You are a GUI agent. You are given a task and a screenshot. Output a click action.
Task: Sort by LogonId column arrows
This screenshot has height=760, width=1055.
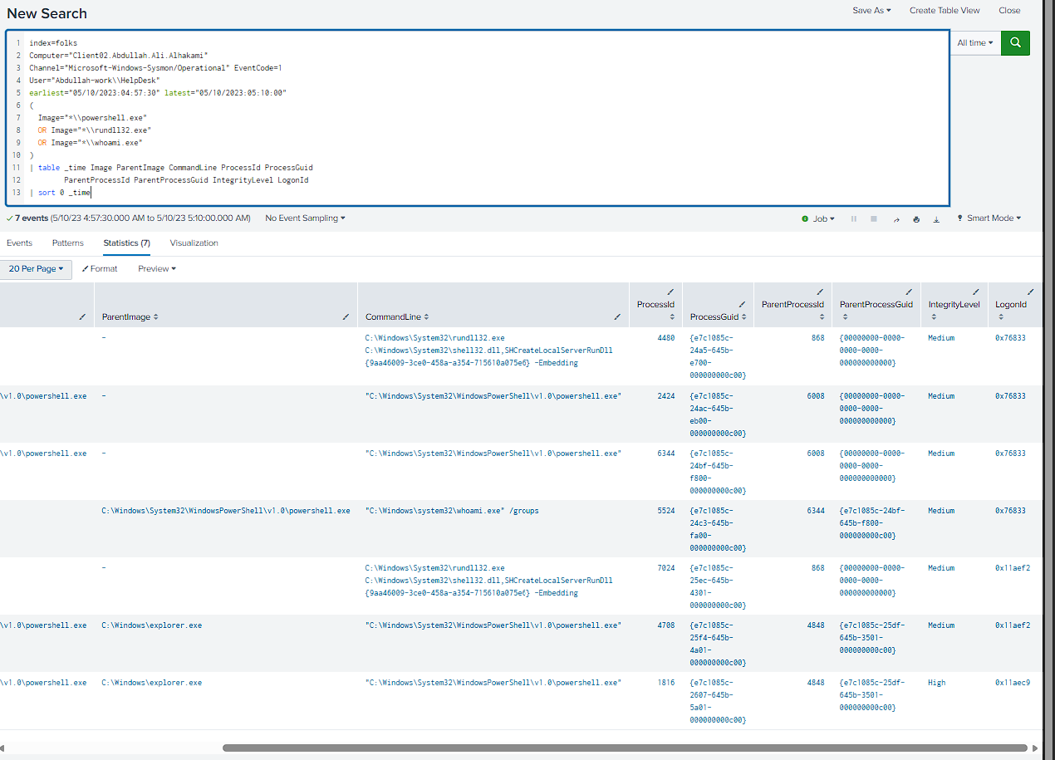[x=999, y=317]
